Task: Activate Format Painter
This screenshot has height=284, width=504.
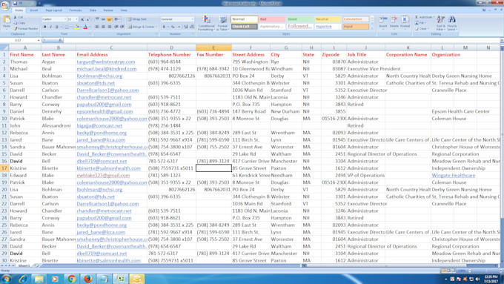Action: pyautogui.click(x=26, y=29)
